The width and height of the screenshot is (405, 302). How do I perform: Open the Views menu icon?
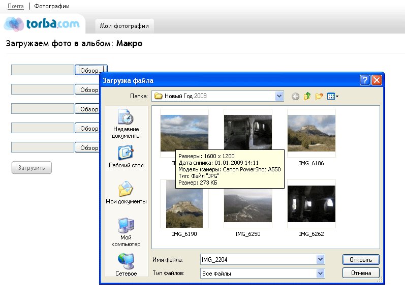pyautogui.click(x=333, y=96)
